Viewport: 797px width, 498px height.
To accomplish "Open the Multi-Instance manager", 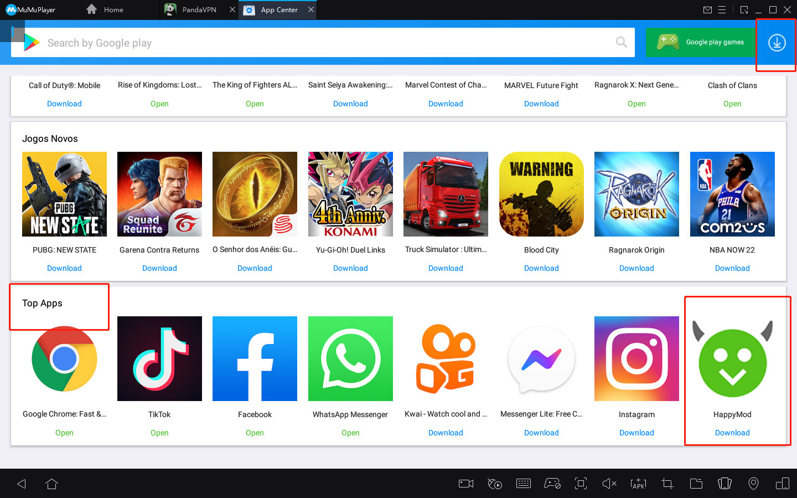I will pos(783,483).
